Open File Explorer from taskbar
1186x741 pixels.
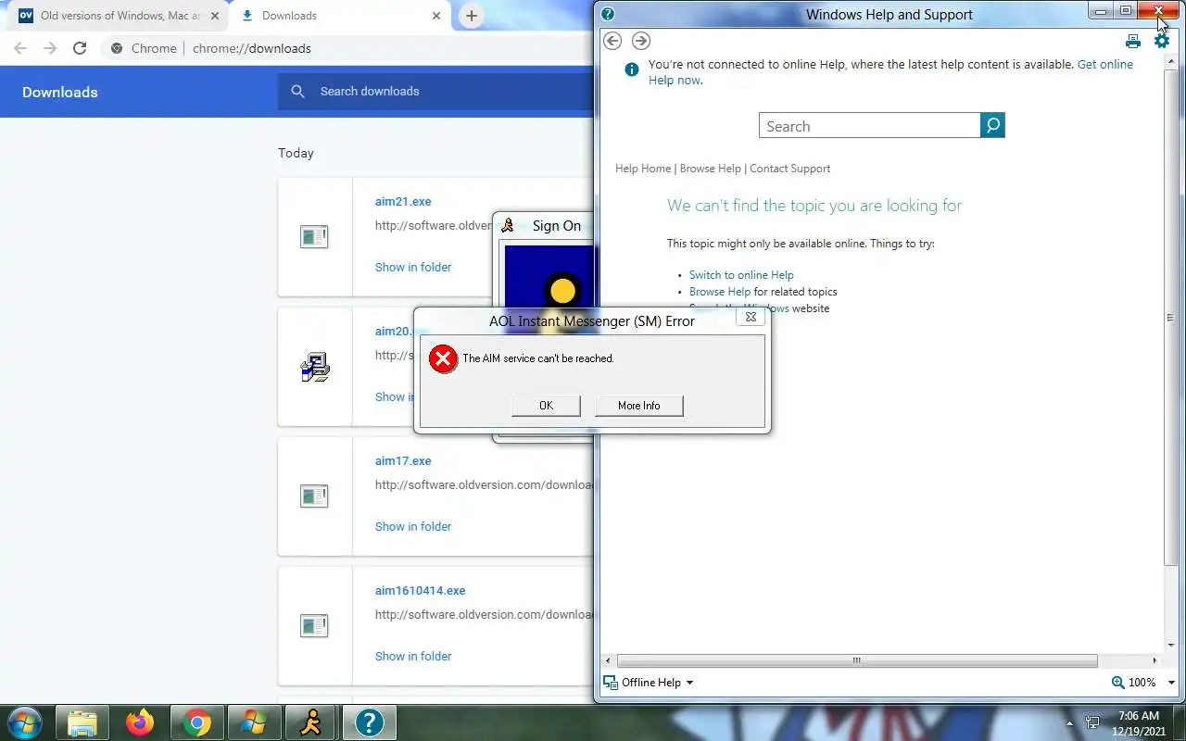coord(82,722)
